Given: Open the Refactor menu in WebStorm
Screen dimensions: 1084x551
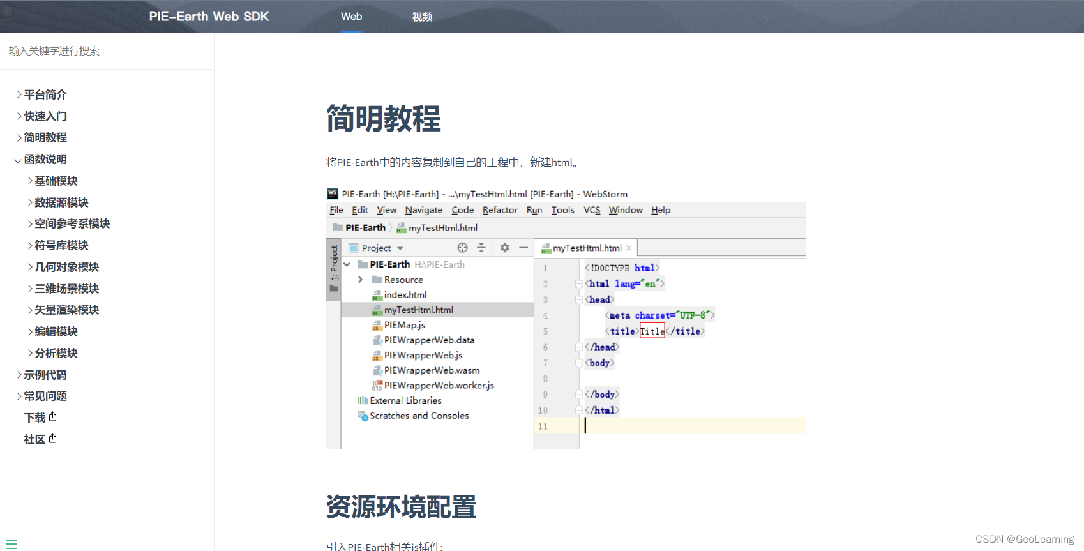Looking at the screenshot, I should 500,210.
